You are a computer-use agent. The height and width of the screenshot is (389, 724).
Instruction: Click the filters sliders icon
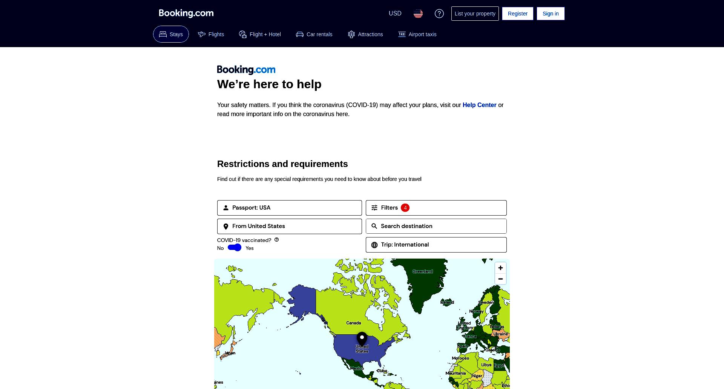click(374, 208)
